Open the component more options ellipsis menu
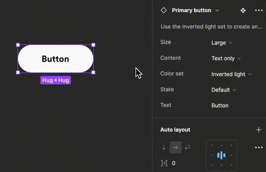 coord(259,10)
